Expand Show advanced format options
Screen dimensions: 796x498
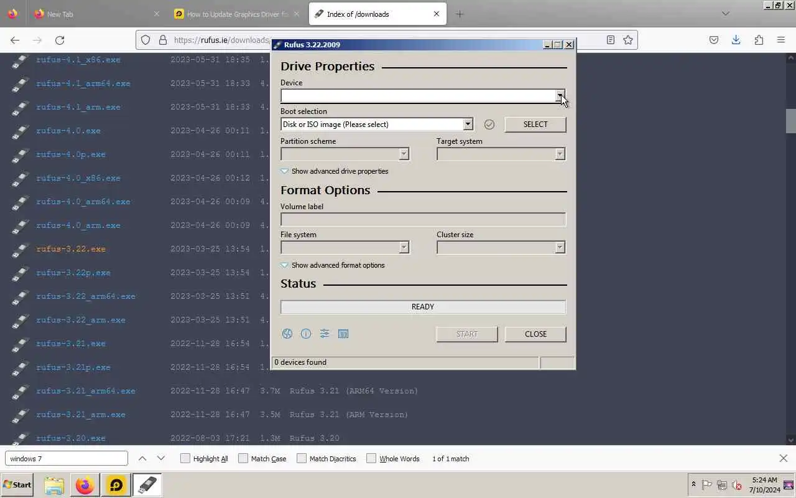[333, 265]
